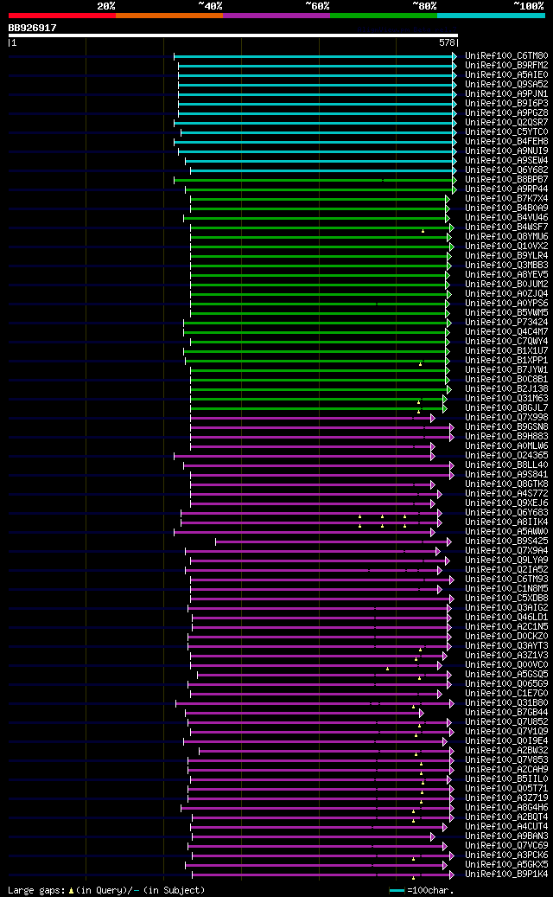This screenshot has width=553, height=897.
Task: Click the red 20% identity legend segment
Action: coord(61,16)
